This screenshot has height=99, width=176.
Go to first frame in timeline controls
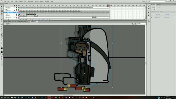coord(20,20)
